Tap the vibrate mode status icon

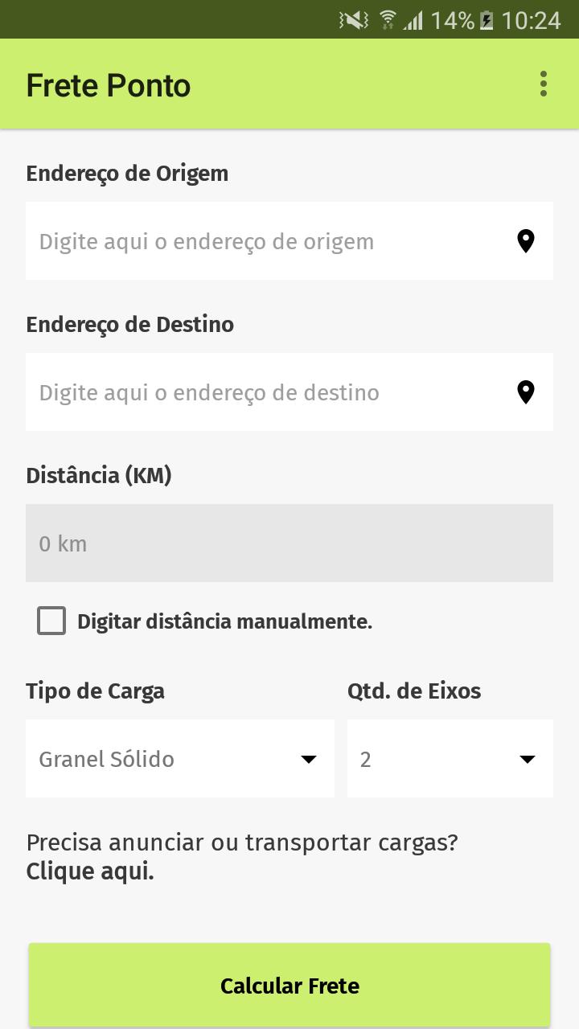[354, 20]
